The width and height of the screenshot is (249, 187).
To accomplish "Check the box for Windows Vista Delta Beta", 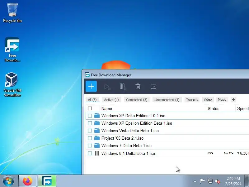I will point(90,131).
